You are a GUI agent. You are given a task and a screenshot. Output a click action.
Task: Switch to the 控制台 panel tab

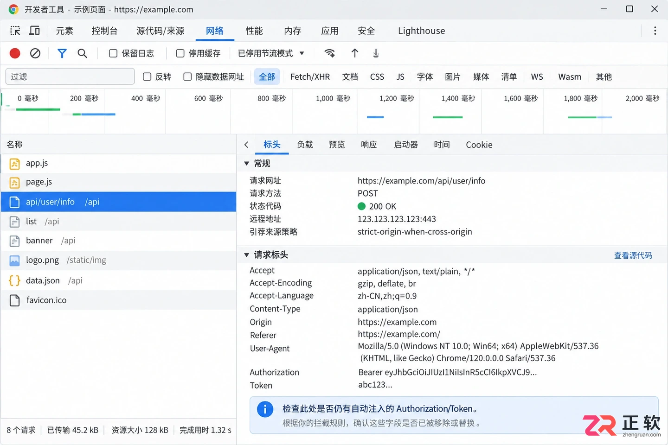tap(104, 31)
